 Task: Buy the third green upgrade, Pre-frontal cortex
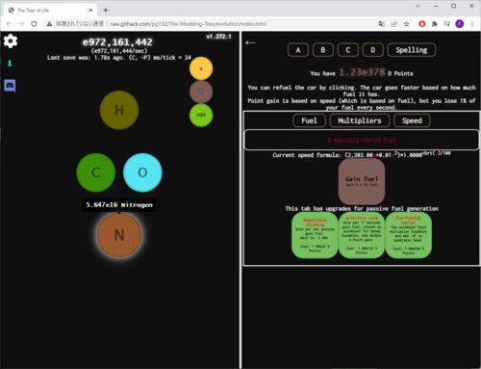click(x=408, y=235)
